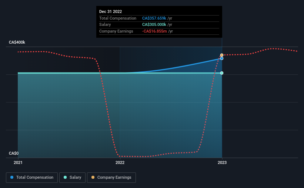Click the Total Compensation label in tooltip
The image size is (304, 188).
coord(118,18)
